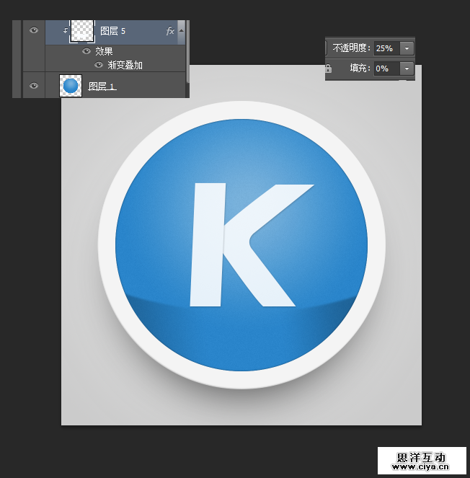The height and width of the screenshot is (478, 470).
Task: Hide 图层 5 using its eye icon
Action: click(33, 30)
